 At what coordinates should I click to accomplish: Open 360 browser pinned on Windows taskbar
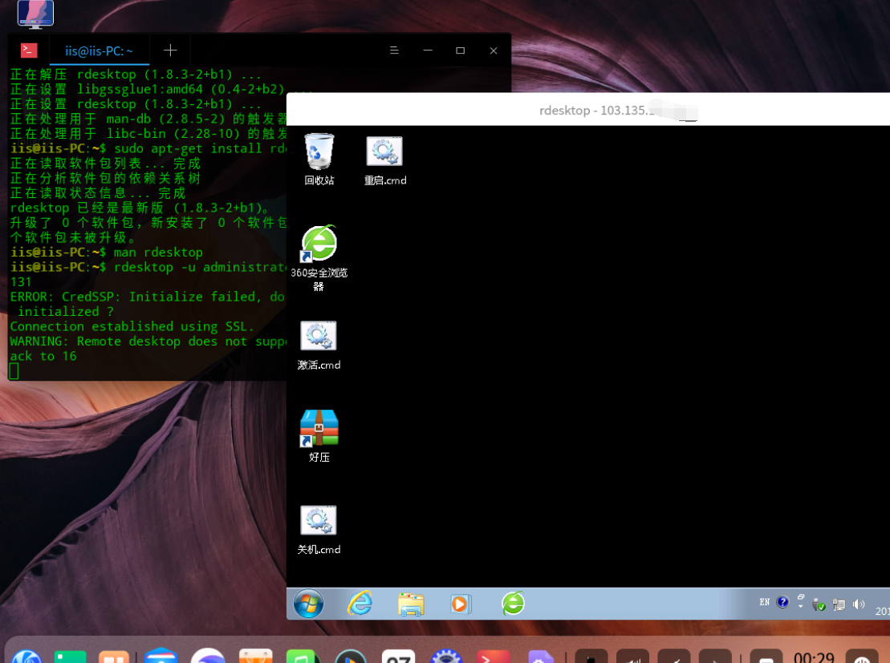[x=513, y=604]
